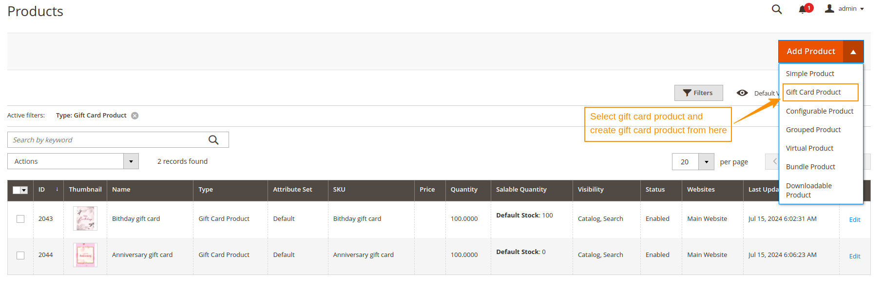Open the Anniversary gift card thumbnail

pos(85,255)
